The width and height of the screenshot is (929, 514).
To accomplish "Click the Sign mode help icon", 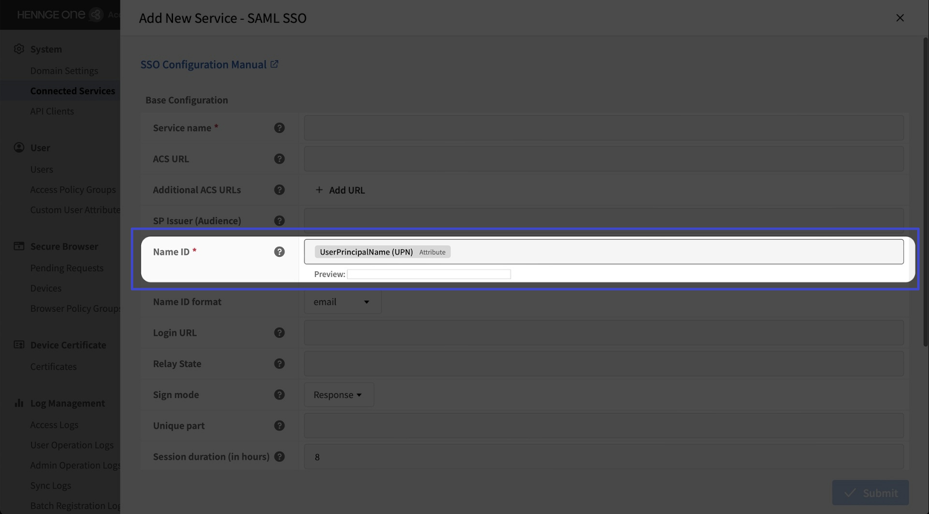I will [279, 395].
